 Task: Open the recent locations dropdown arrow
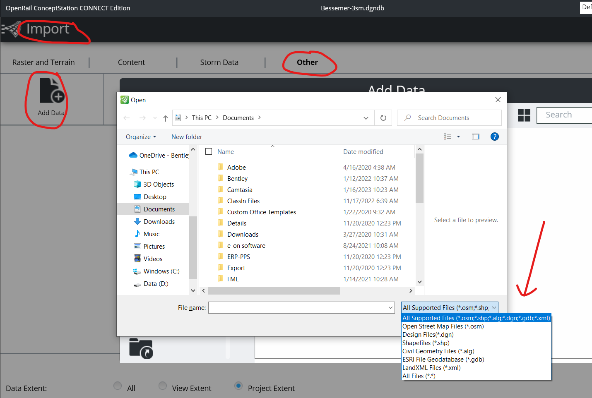click(x=155, y=118)
